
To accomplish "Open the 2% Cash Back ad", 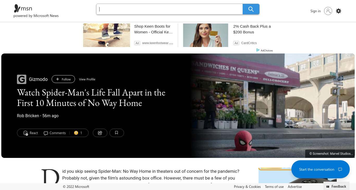I will 252,29.
